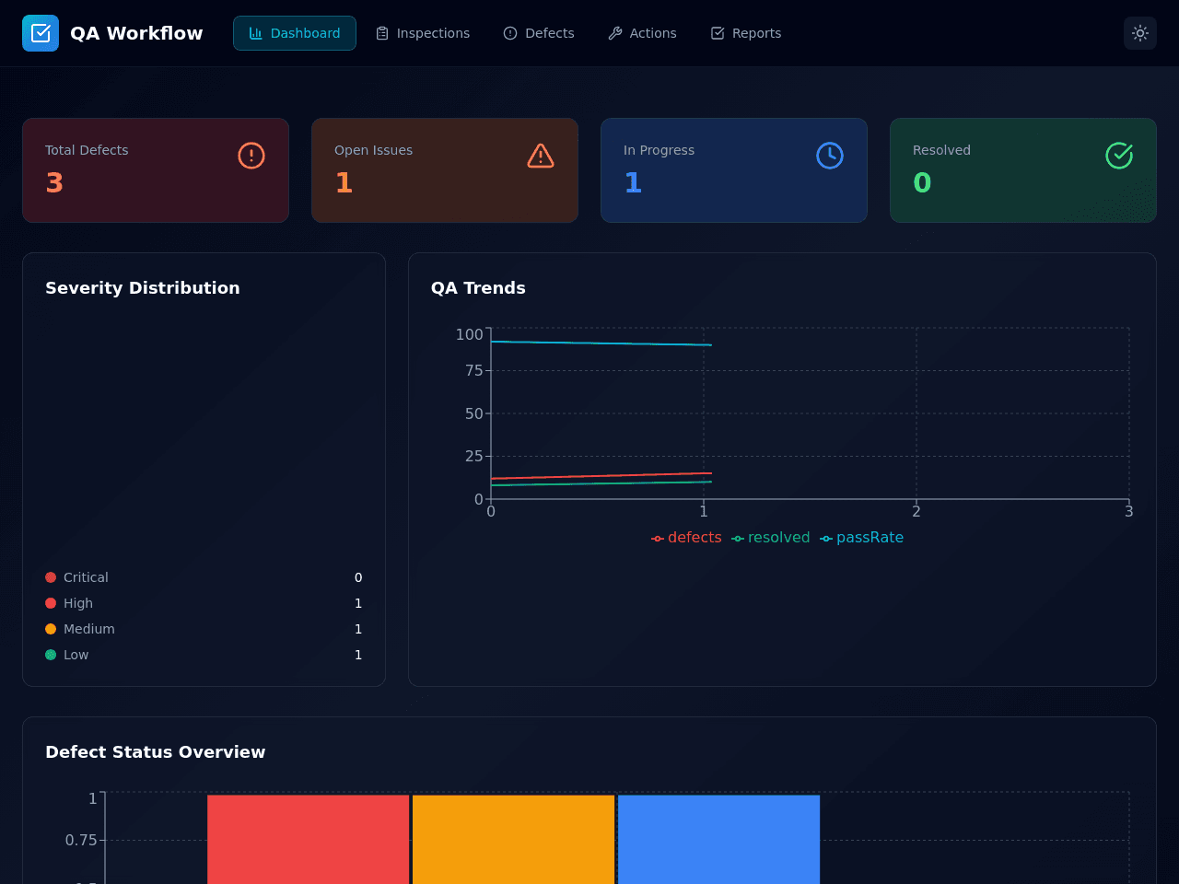Select the Reports tab

[746, 33]
